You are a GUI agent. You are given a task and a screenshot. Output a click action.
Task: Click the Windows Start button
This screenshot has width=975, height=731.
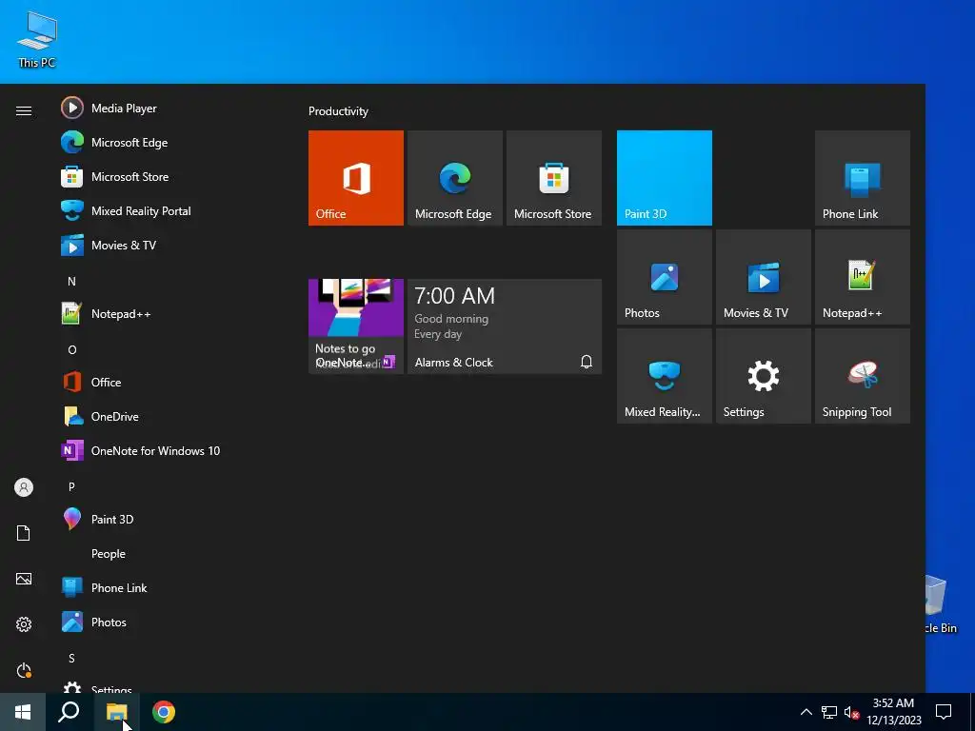coord(23,712)
